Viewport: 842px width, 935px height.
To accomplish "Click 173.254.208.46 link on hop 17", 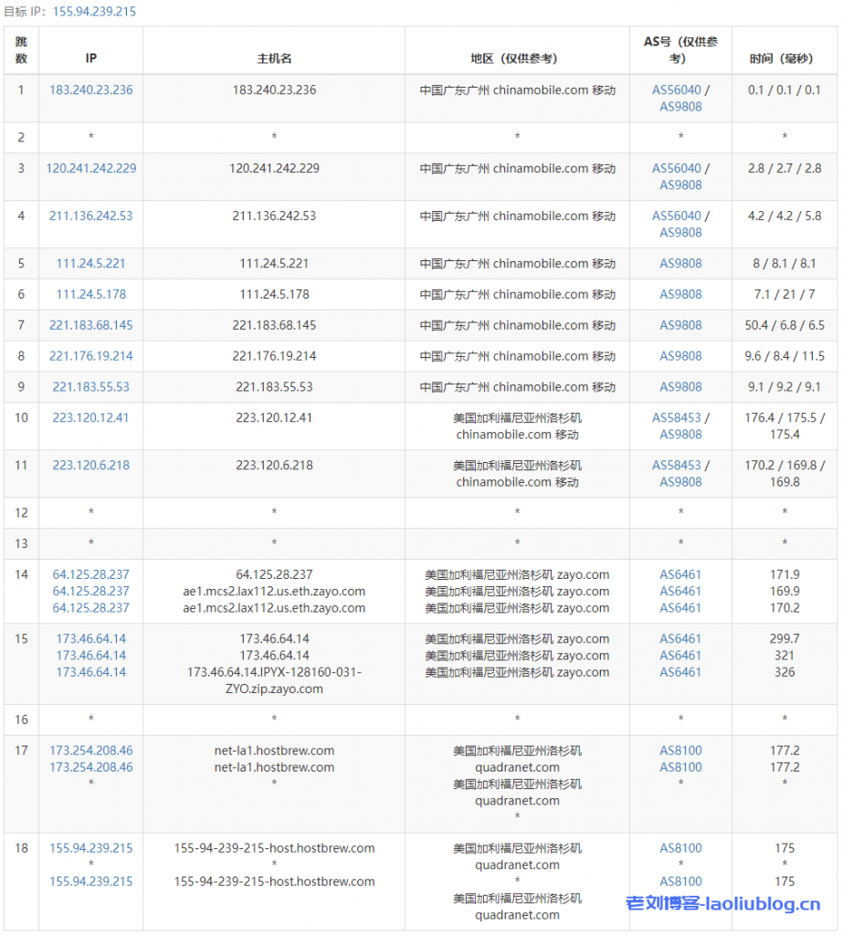I will pos(90,751).
